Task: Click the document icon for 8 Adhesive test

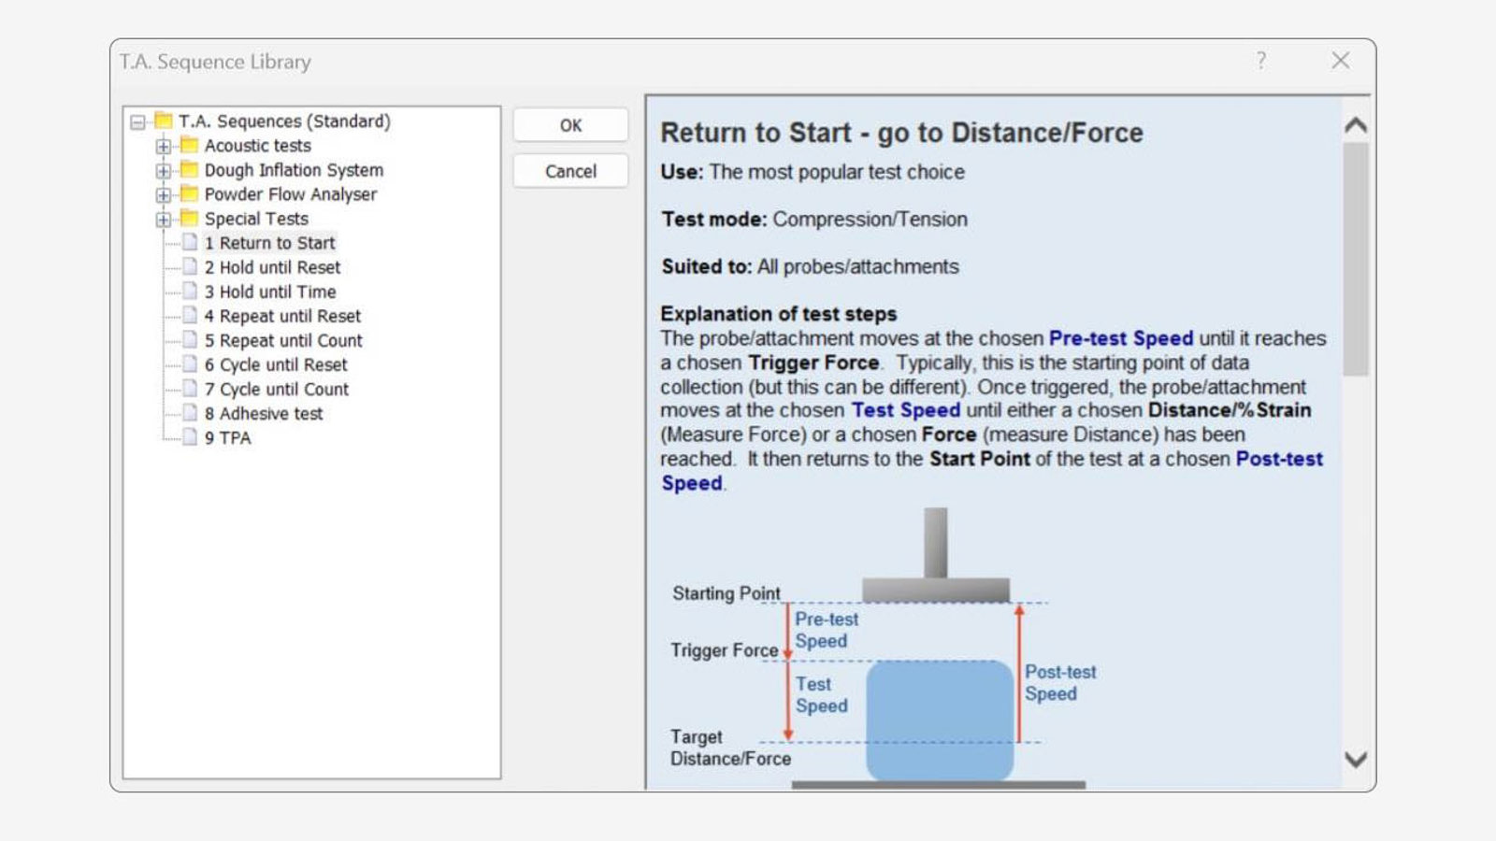Action: click(x=191, y=413)
